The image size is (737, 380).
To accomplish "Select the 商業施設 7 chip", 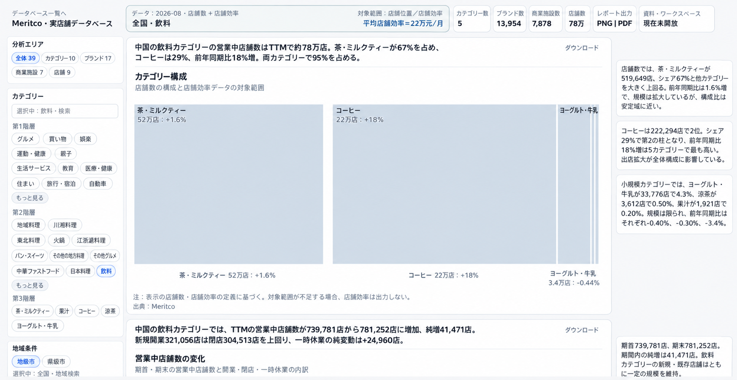I will click(x=29, y=72).
